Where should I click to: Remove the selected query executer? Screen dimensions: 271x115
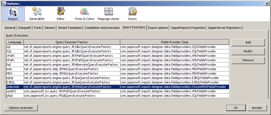pos(248,60)
